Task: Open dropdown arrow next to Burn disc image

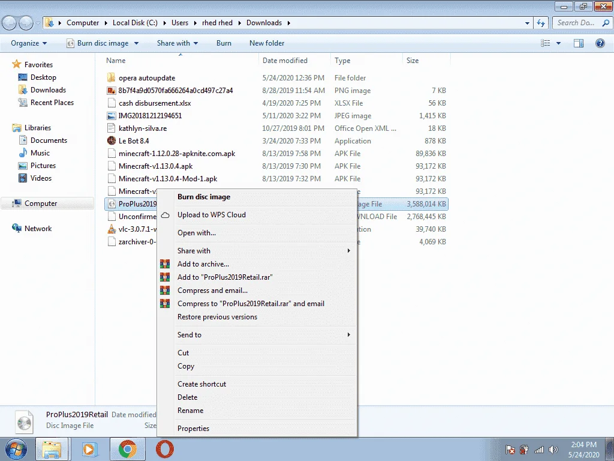Action: coord(136,43)
